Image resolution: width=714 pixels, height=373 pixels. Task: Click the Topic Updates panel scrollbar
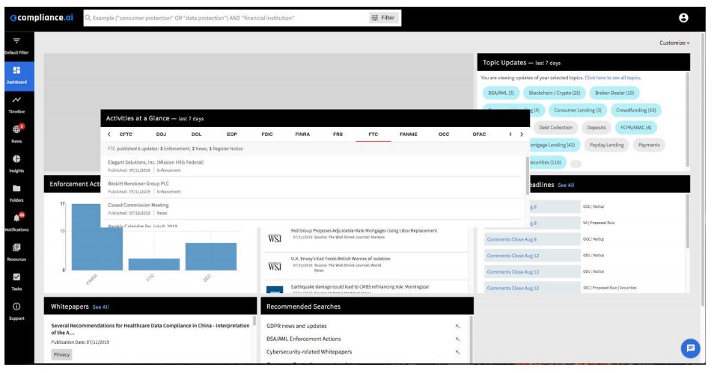[687, 119]
